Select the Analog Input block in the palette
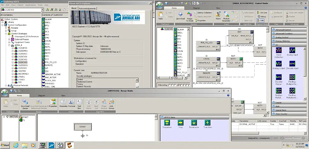The height and width of the screenshot is (149, 309). tap(292, 51)
